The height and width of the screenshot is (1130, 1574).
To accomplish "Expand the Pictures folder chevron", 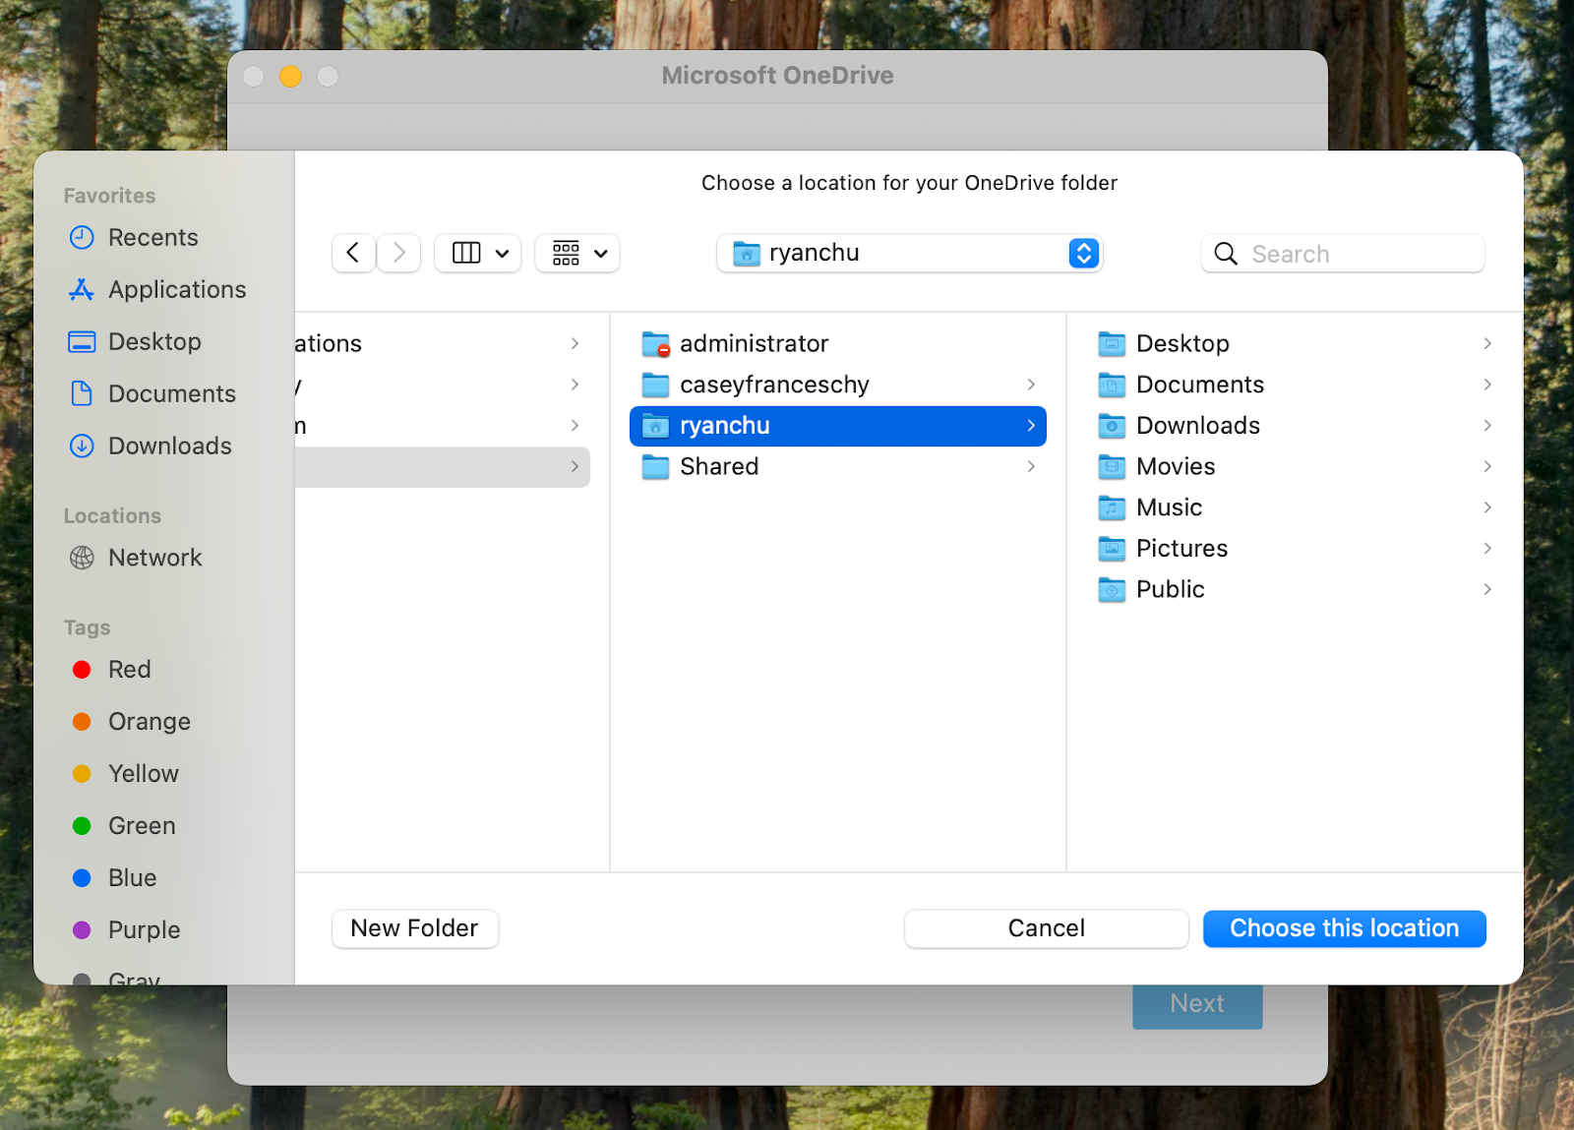I will (1487, 549).
